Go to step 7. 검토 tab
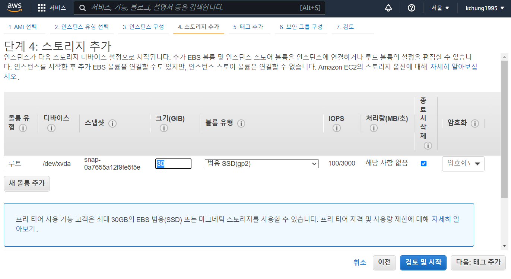 coord(345,27)
